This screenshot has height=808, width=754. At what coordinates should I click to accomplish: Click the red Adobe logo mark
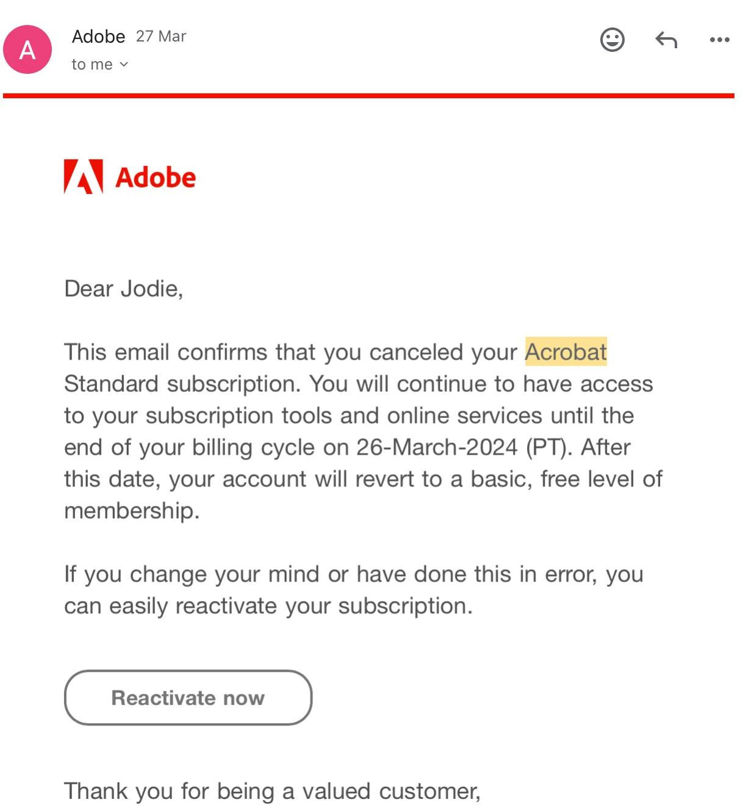click(x=84, y=177)
